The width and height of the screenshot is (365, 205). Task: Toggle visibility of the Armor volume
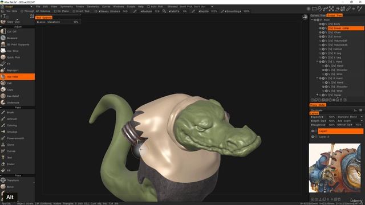click(321, 36)
